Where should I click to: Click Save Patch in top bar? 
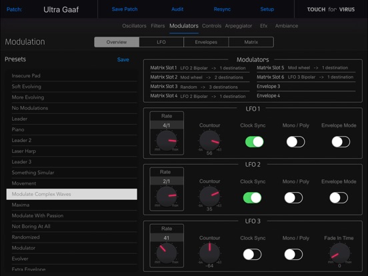125,9
